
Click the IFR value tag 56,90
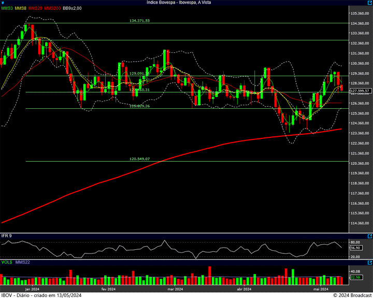[x=355, y=248]
